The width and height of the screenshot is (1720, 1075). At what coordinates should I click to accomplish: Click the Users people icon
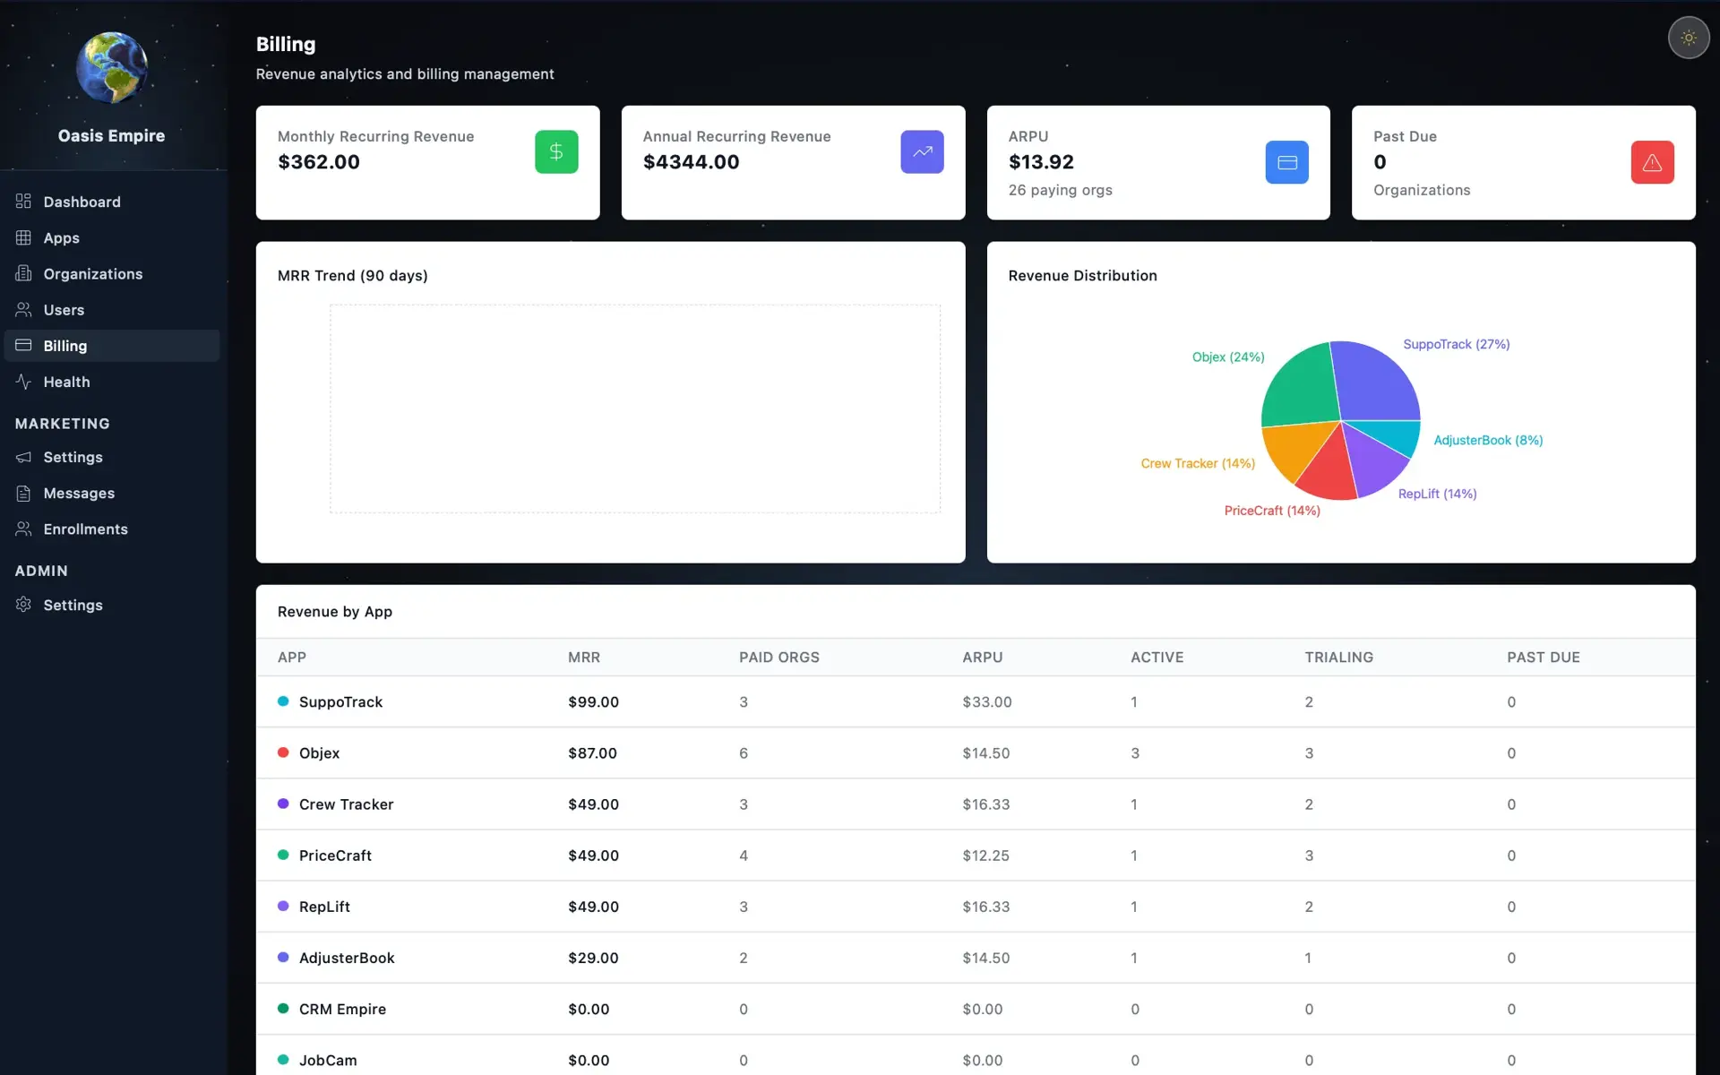click(x=23, y=309)
